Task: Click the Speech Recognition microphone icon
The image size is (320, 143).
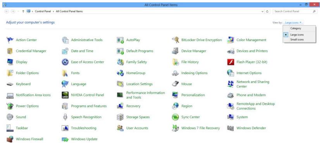Action: [65, 117]
